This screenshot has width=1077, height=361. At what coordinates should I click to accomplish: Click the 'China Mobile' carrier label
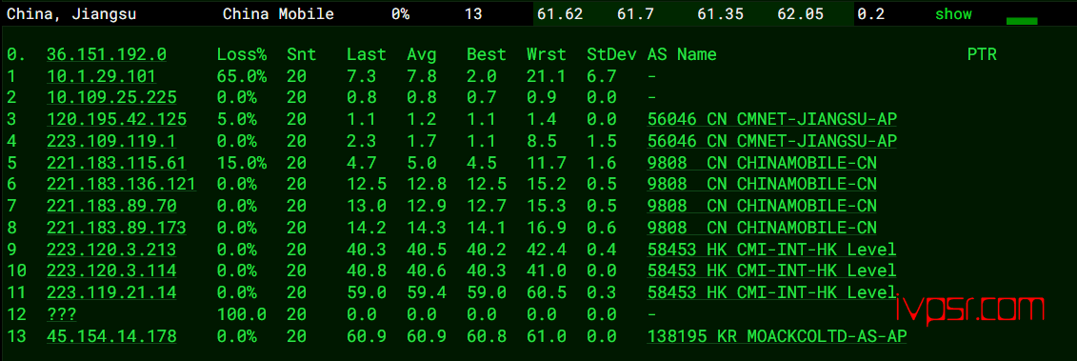[278, 13]
